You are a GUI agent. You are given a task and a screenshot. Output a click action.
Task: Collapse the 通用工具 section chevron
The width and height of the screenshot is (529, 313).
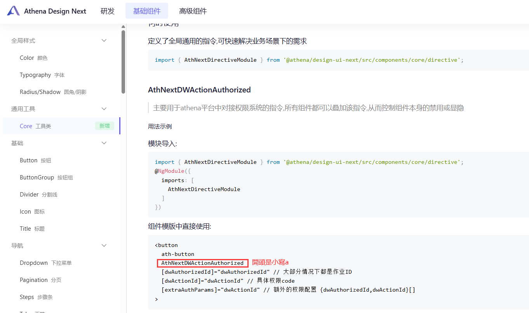[x=104, y=109]
